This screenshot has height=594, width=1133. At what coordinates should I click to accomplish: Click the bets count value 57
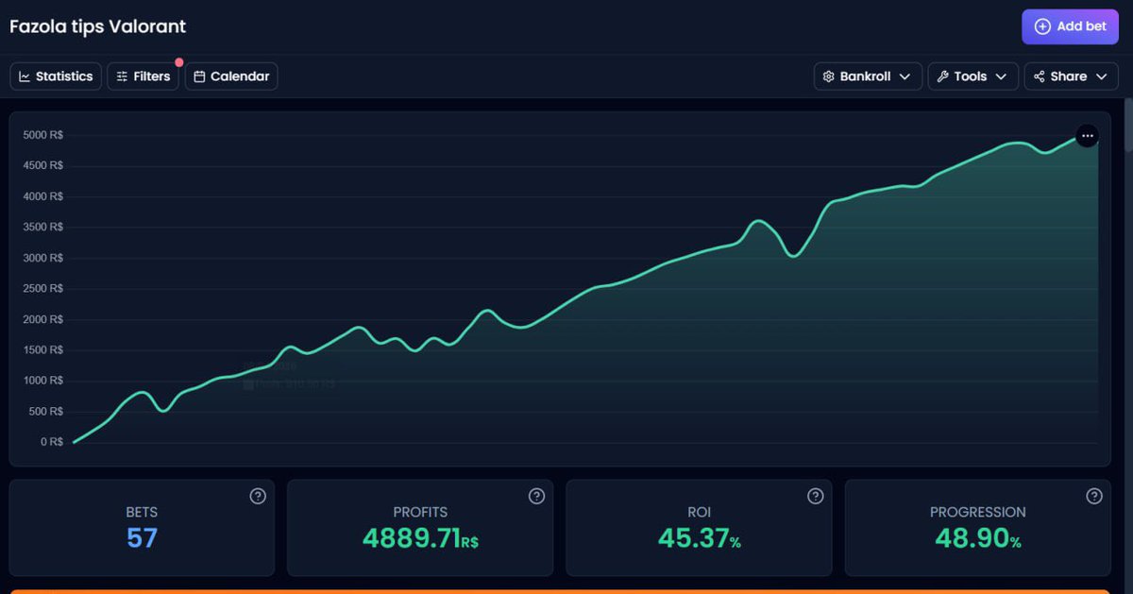pos(142,538)
